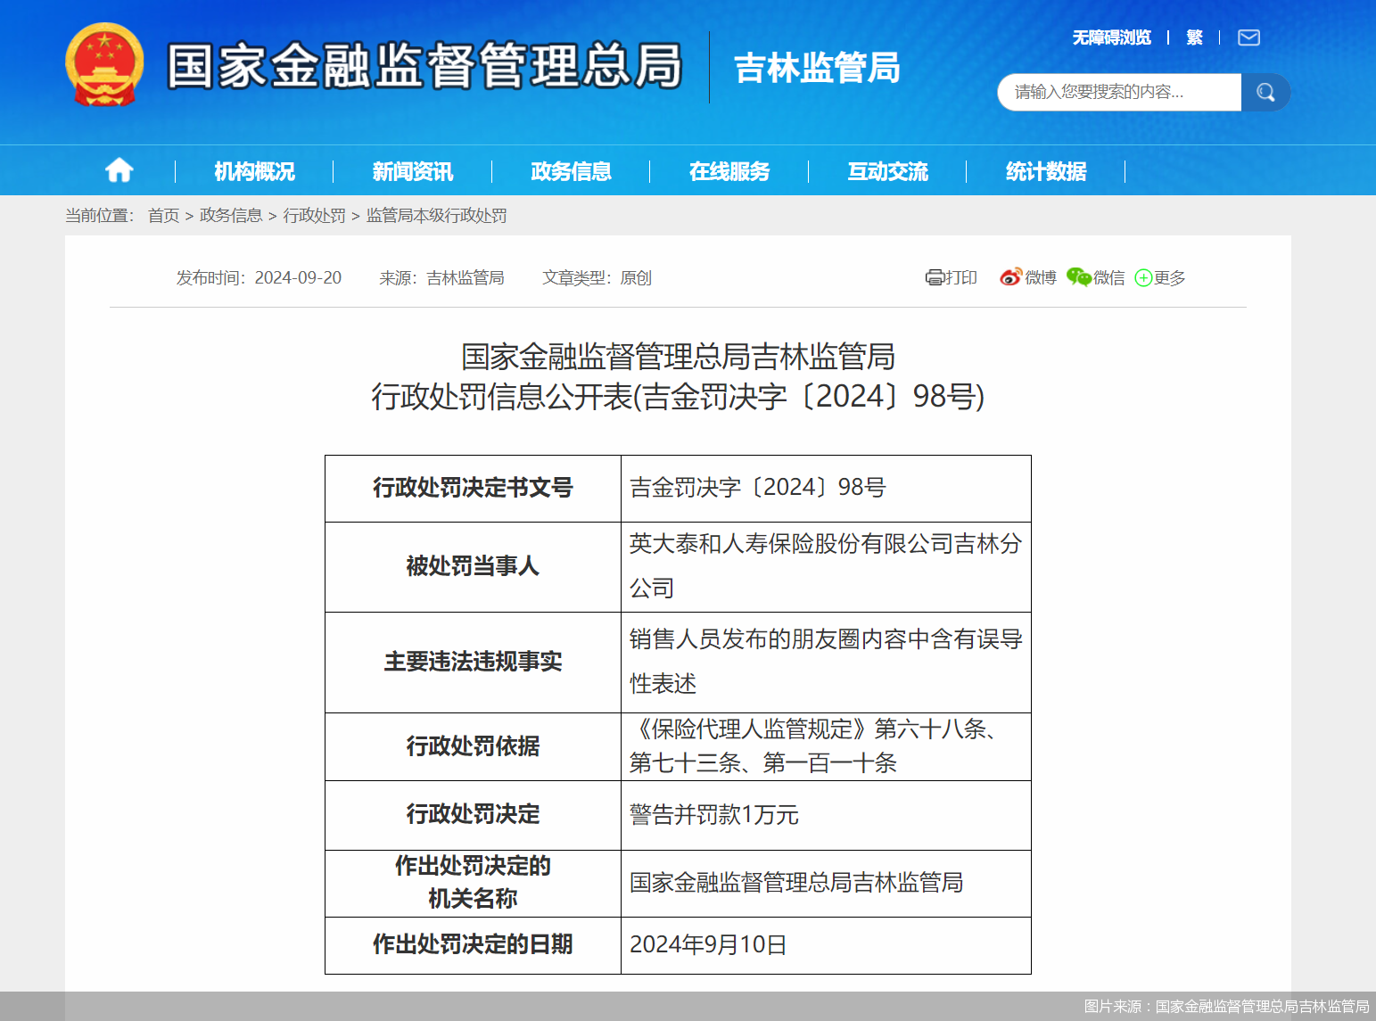Click the article title's second line
This screenshot has height=1021, width=1376.
pyautogui.click(x=678, y=397)
